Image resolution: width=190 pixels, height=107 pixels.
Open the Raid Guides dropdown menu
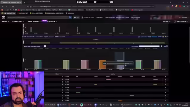(34, 21)
